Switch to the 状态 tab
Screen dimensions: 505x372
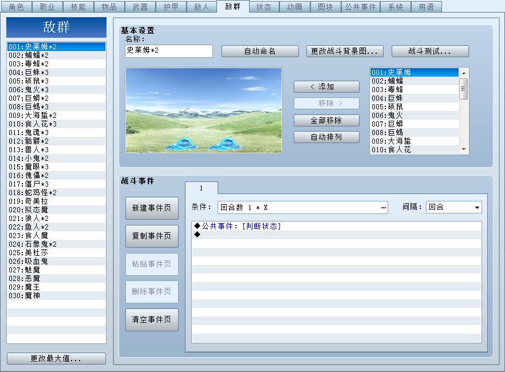(x=264, y=7)
